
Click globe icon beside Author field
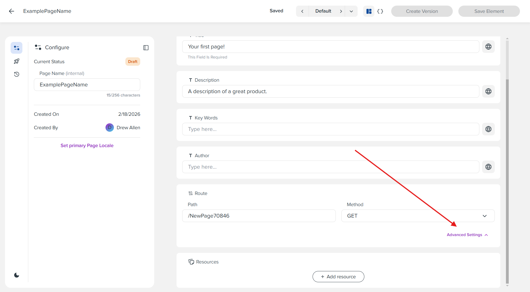tap(488, 167)
